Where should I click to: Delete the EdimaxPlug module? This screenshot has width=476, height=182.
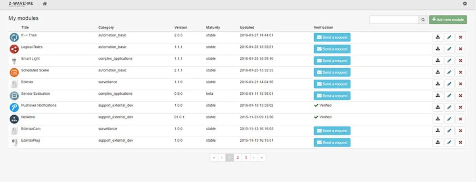coord(461,143)
